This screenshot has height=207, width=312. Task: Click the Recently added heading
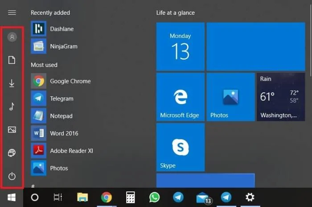(x=50, y=13)
